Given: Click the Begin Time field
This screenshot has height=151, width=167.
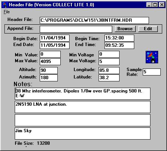Looking at the screenshot, I should click(x=119, y=38).
